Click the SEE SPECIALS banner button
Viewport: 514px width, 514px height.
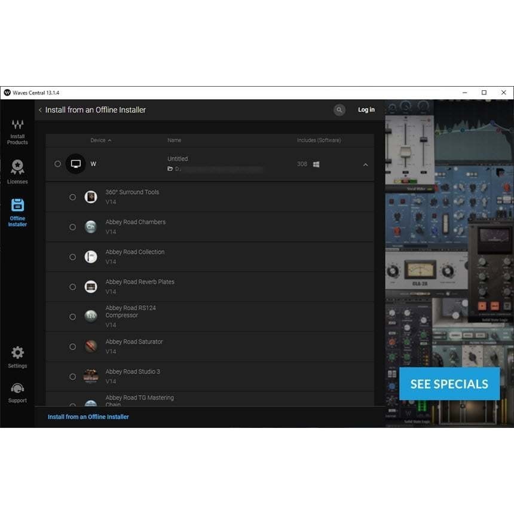449,384
